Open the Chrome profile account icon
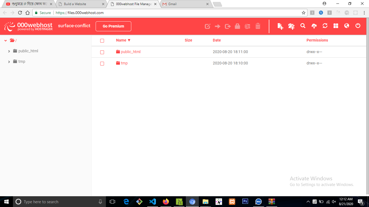The width and height of the screenshot is (369, 207). pos(324,4)
